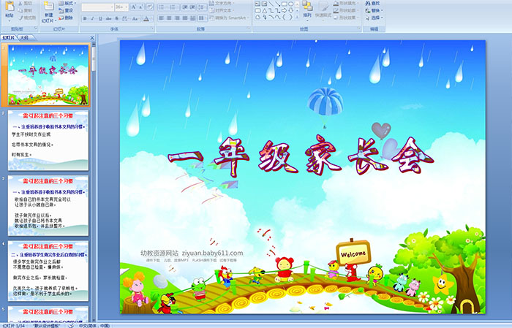Select the Left Brace shape

284,17
